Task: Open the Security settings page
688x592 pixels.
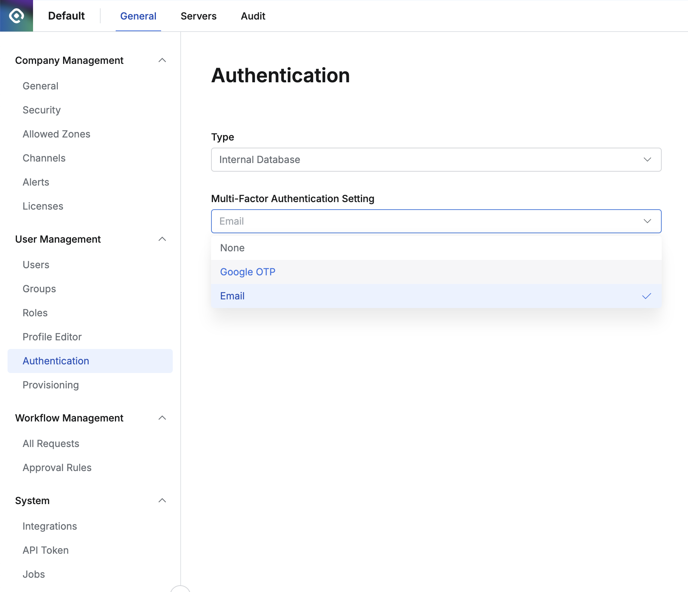Action: tap(41, 110)
